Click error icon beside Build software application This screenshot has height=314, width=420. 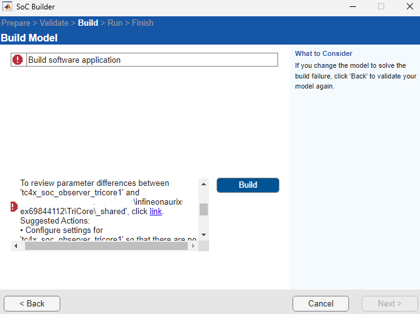tap(18, 60)
